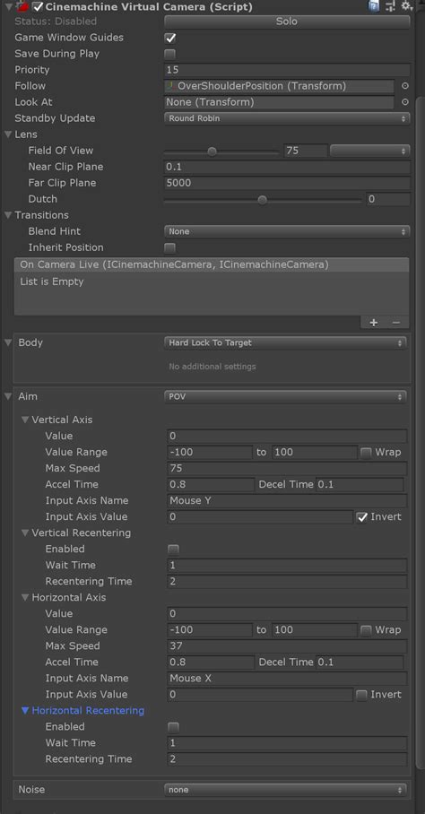
Task: Open the Body Hard Lock To Target dropdown
Action: (x=285, y=343)
